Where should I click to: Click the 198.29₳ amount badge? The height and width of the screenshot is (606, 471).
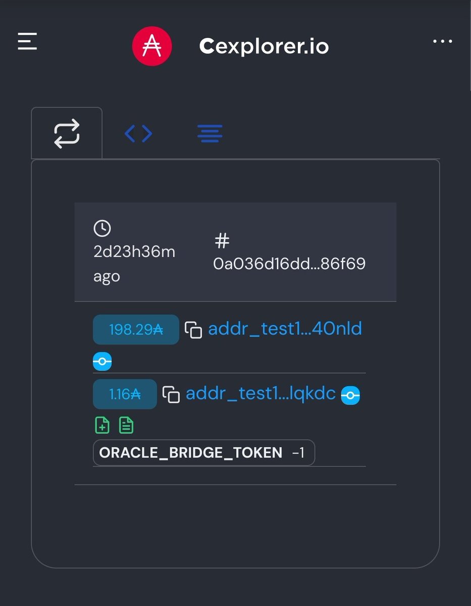[136, 330]
